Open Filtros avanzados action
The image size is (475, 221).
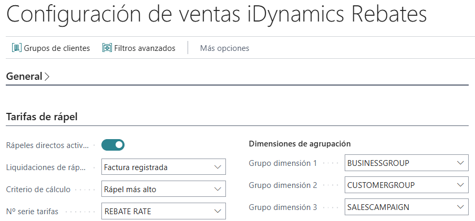[x=139, y=48]
